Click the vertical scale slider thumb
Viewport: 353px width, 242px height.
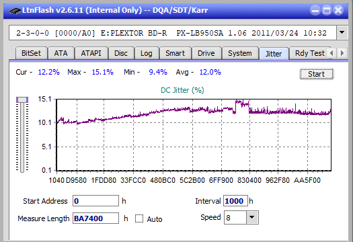click(x=22, y=99)
